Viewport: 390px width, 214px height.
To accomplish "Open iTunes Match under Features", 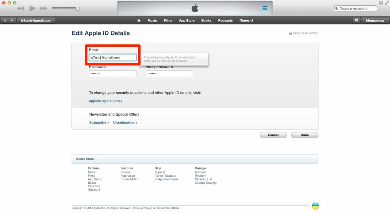I will [129, 179].
